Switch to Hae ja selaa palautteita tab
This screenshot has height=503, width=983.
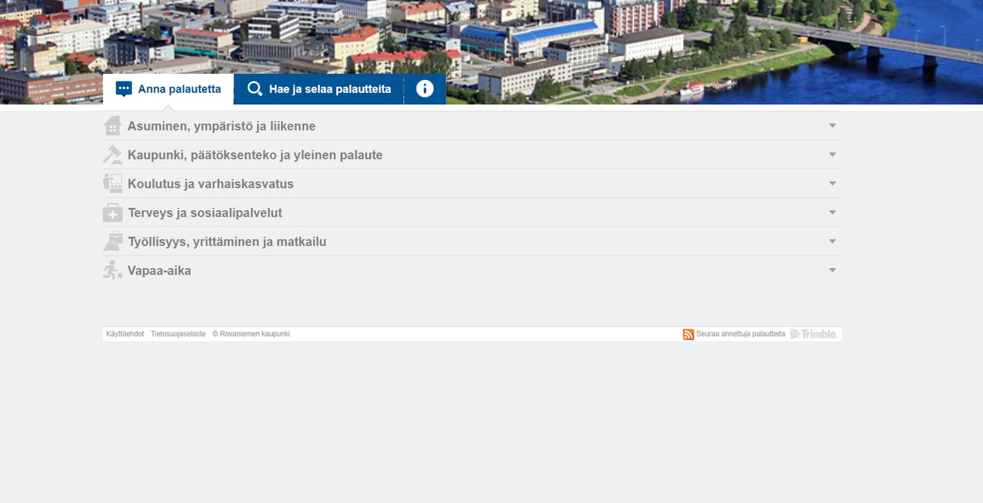[x=319, y=89]
